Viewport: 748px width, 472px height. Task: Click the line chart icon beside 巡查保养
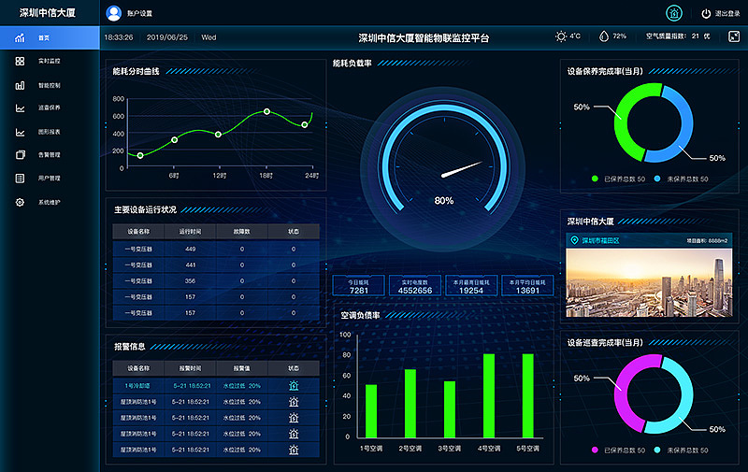(20, 108)
